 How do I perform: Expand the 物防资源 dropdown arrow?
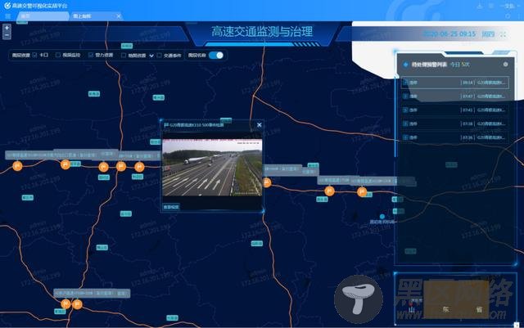[150, 56]
